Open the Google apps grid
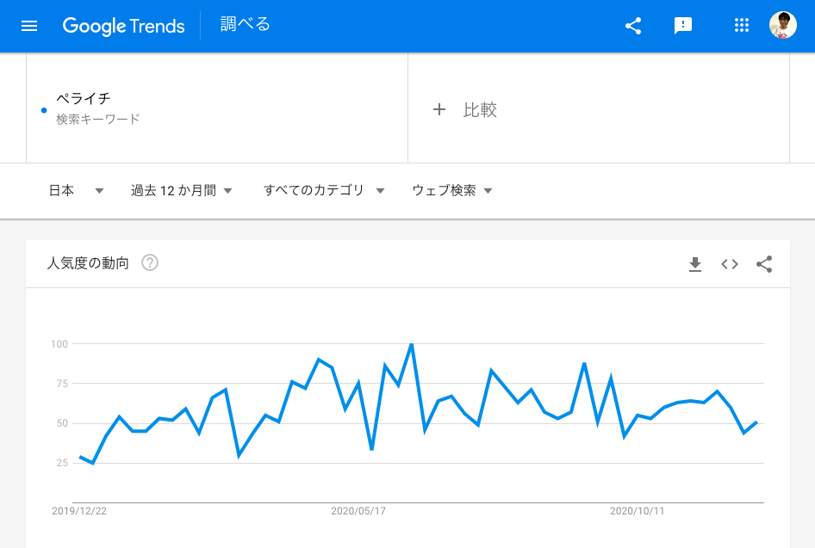815x548 pixels. click(x=741, y=26)
